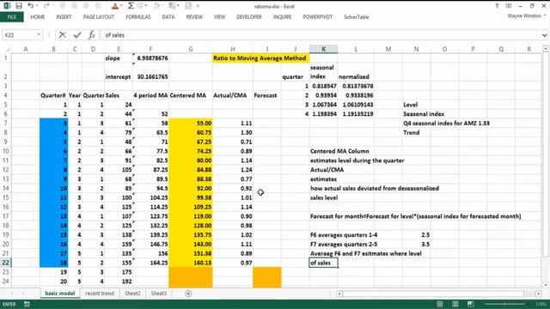Open the DATA ribbon tab
Viewport: 550px width, 309px height.
(168, 17)
